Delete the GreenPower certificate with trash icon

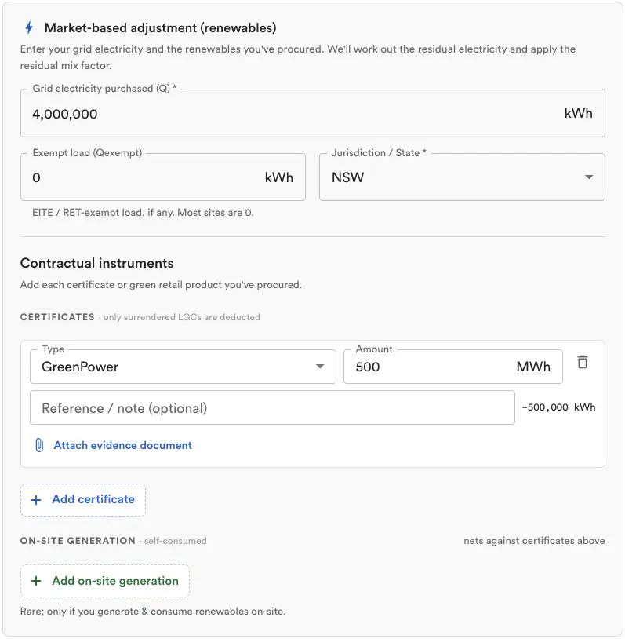(582, 362)
